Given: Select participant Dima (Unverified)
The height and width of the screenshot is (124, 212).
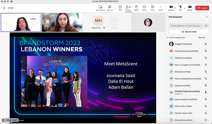Looking at the screenshot, I should click(189, 72).
